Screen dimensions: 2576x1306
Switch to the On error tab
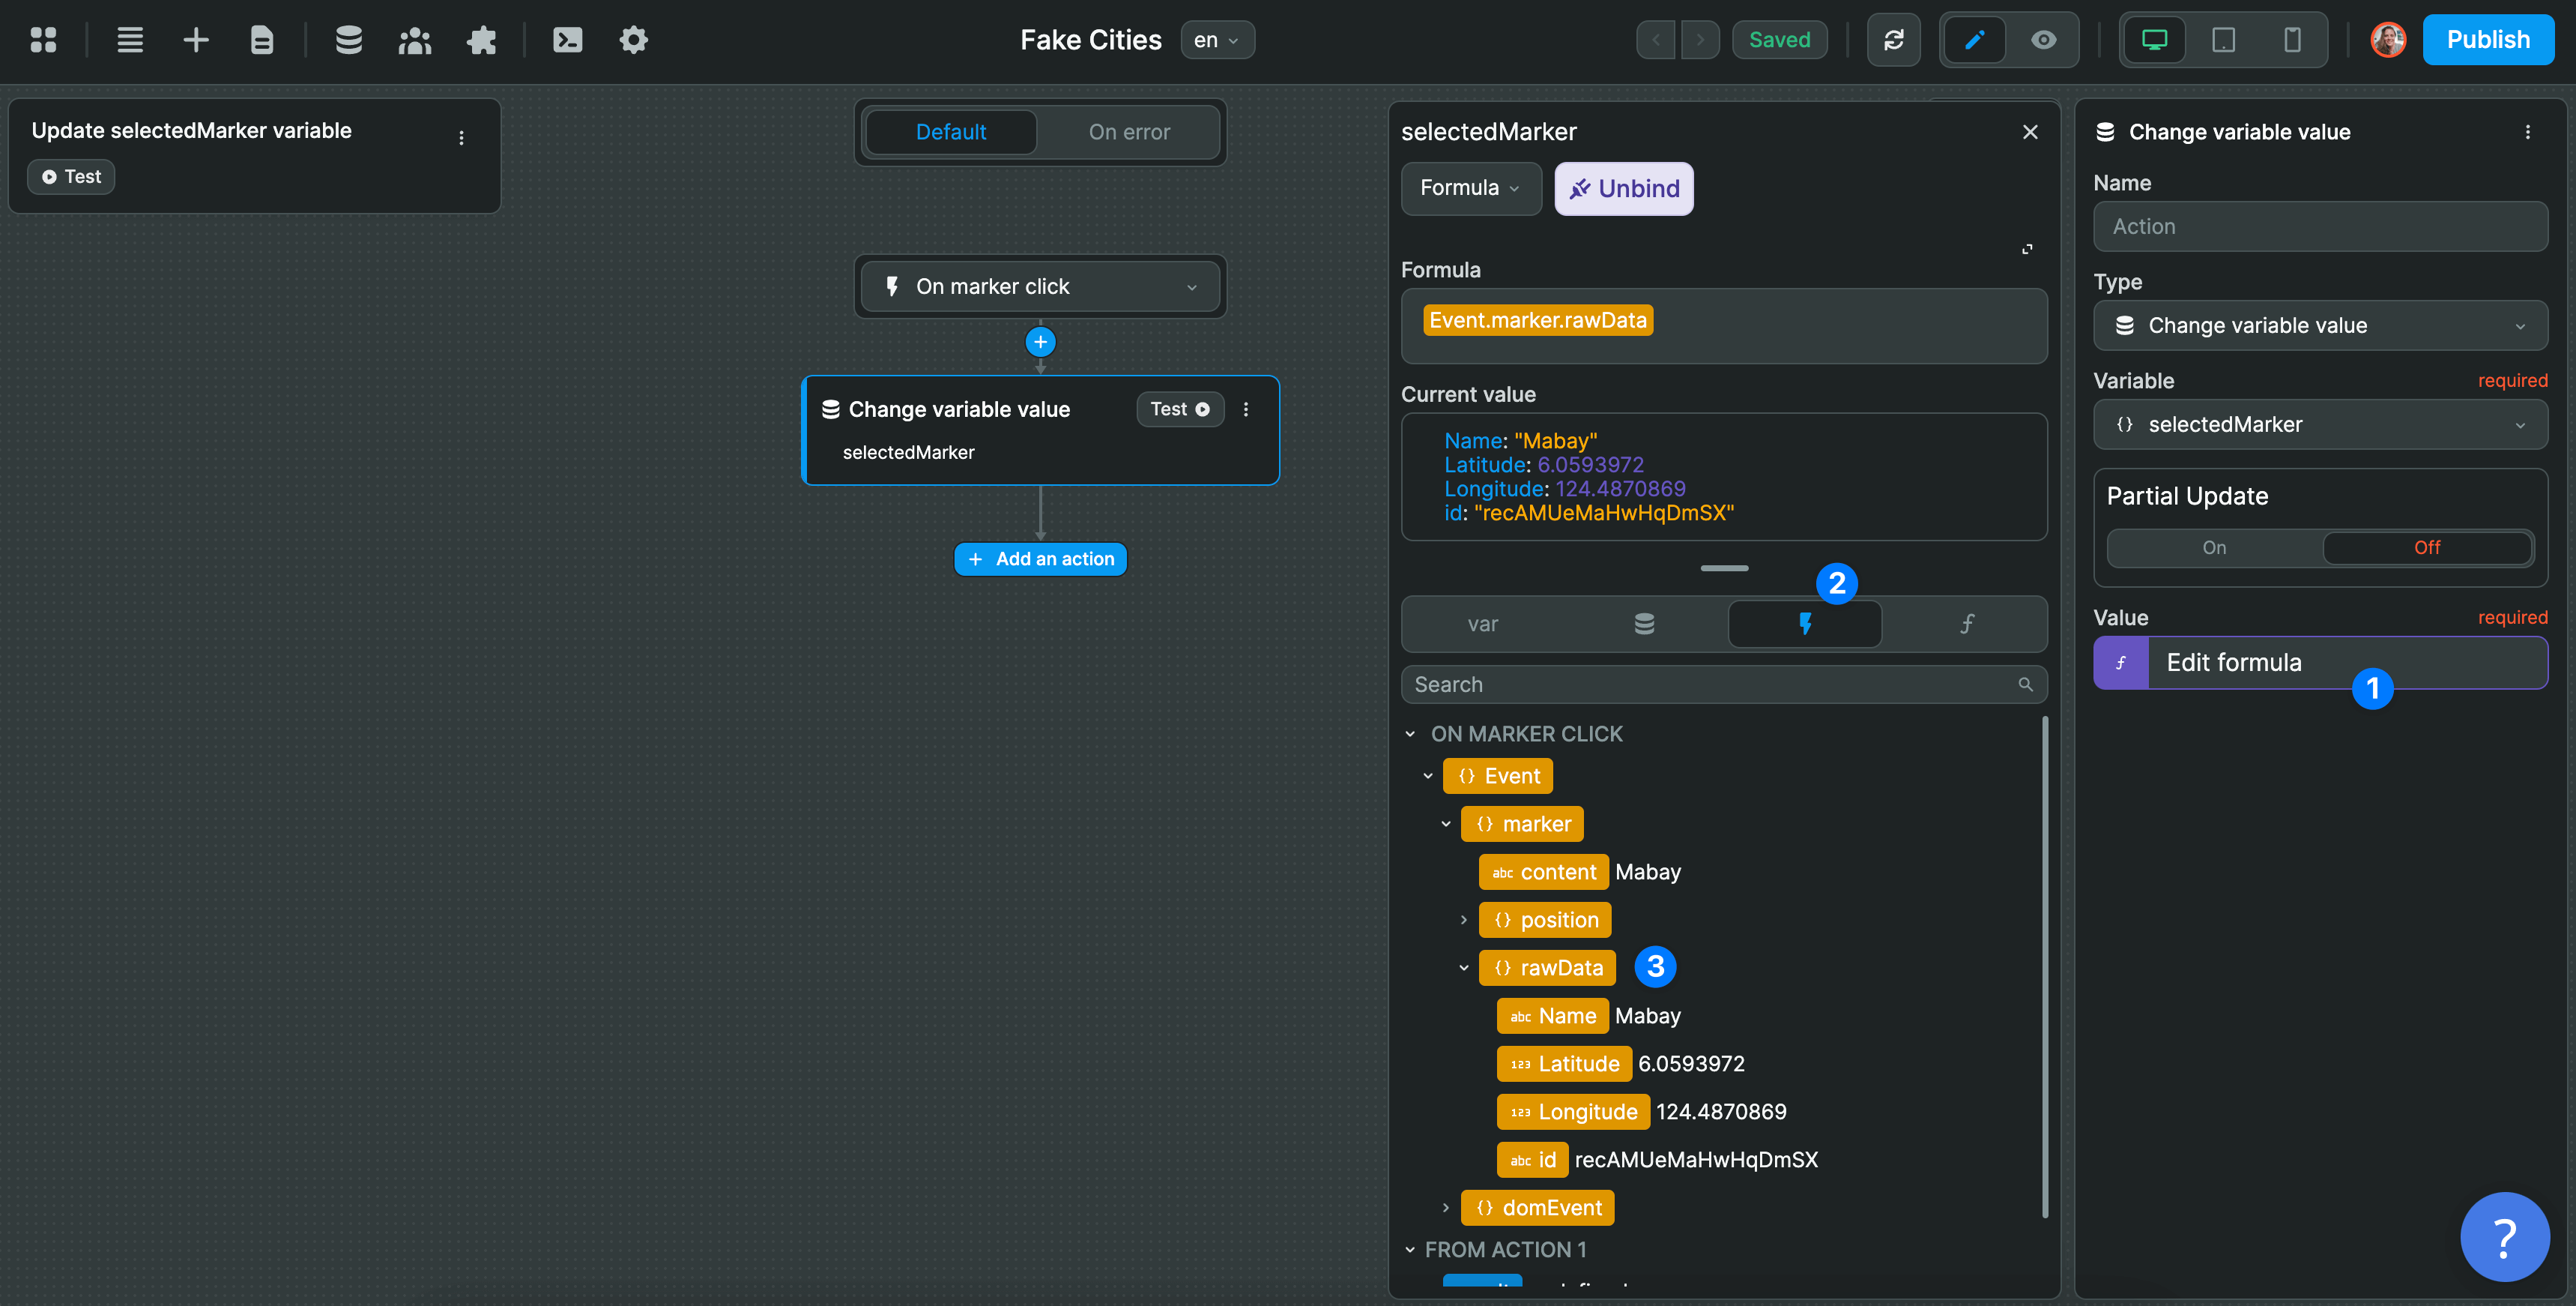1129,131
